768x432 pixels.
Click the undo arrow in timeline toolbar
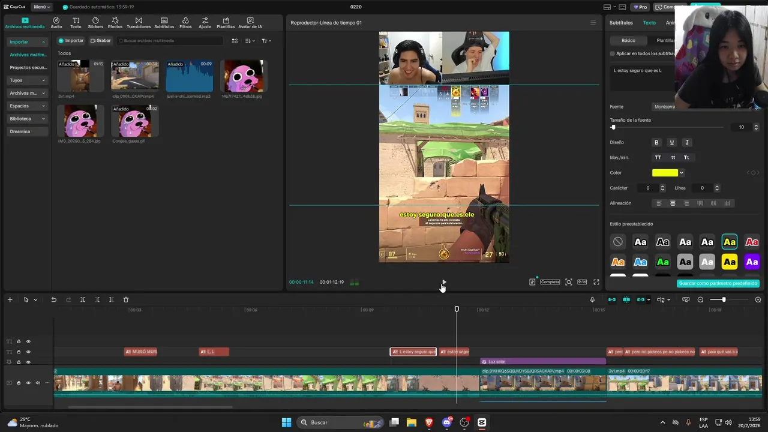coord(53,299)
